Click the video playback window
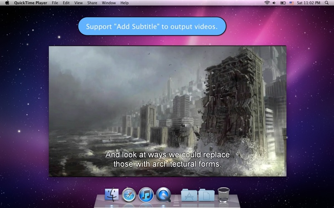Image resolution: width=334 pixels, height=208 pixels. (x=167, y=111)
